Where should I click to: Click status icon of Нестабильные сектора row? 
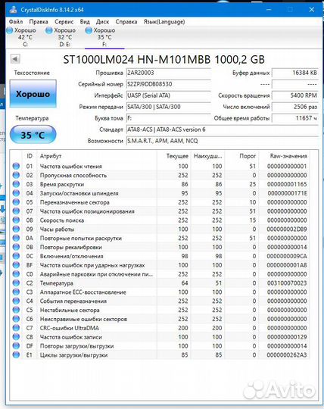[x=16, y=310]
